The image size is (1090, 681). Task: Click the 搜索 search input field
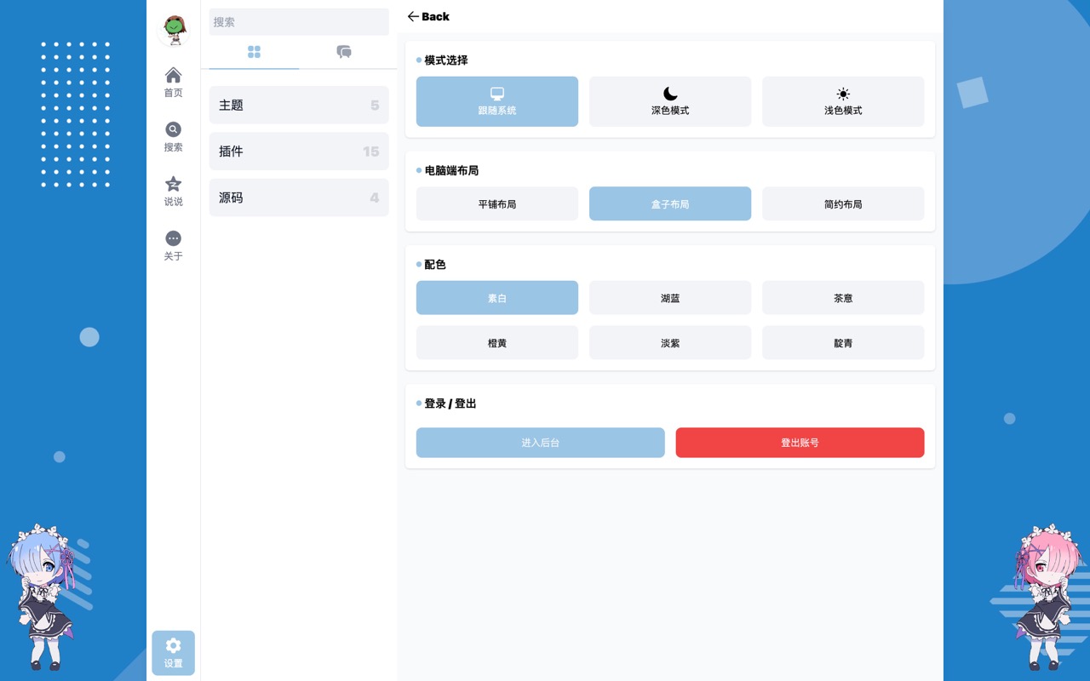(x=299, y=22)
